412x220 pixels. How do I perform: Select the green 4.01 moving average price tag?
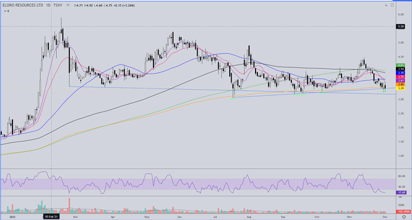(401, 65)
